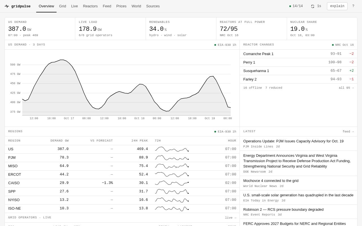This screenshot has height=226, width=362.
Task: Select the ISO-NE region row
Action: pyautogui.click(x=122, y=208)
